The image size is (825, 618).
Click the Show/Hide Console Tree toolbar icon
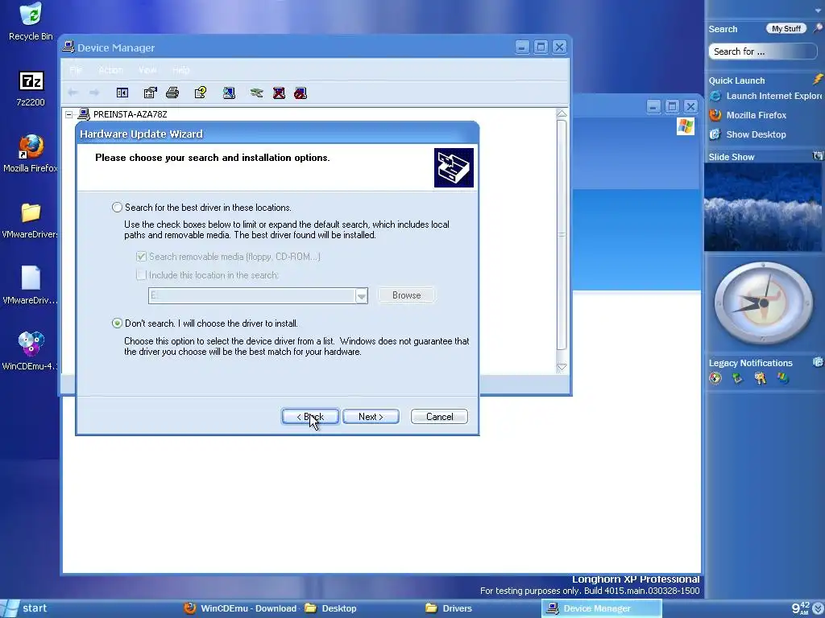coord(122,93)
